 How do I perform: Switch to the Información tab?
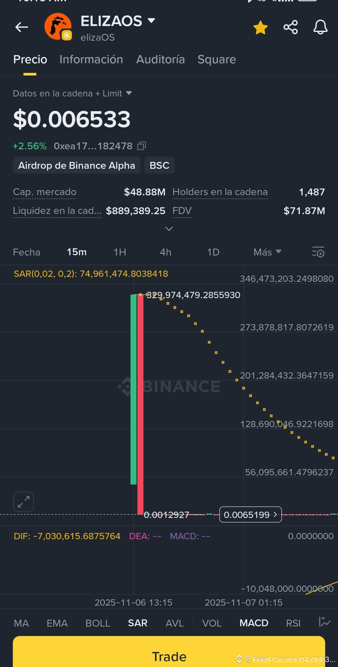91,59
